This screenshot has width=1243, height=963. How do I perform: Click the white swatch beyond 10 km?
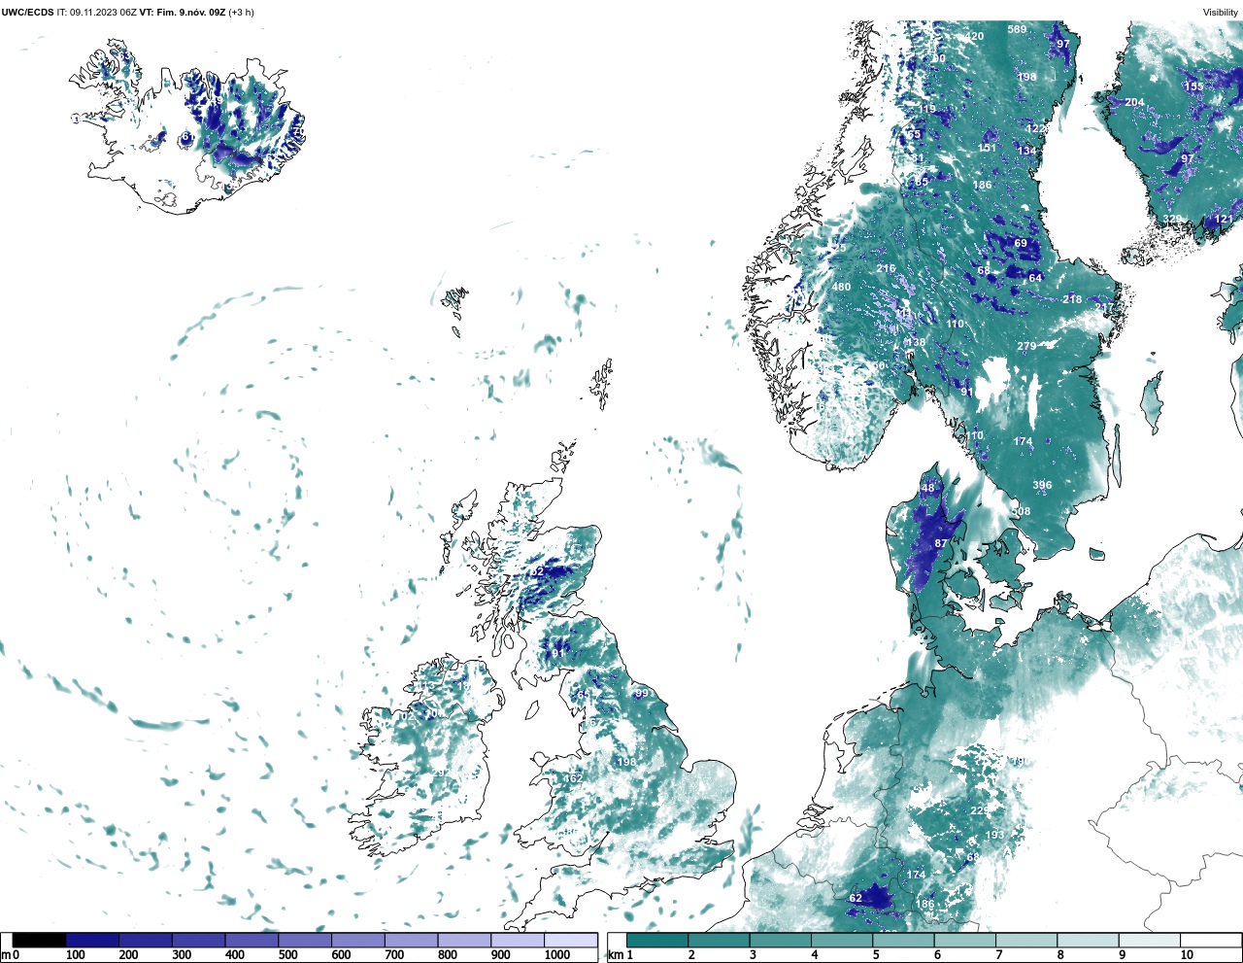(x=1211, y=941)
